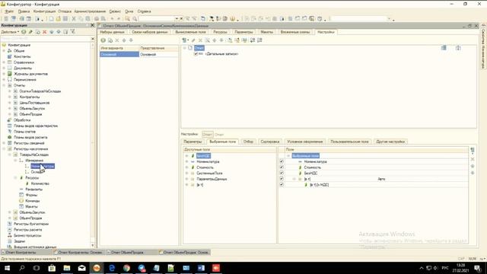Viewport: 487px width, 274px height.
Task: Move selected field up with side arrow
Action: [x=473, y=166]
